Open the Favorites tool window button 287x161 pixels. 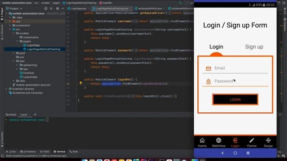pos(2,140)
